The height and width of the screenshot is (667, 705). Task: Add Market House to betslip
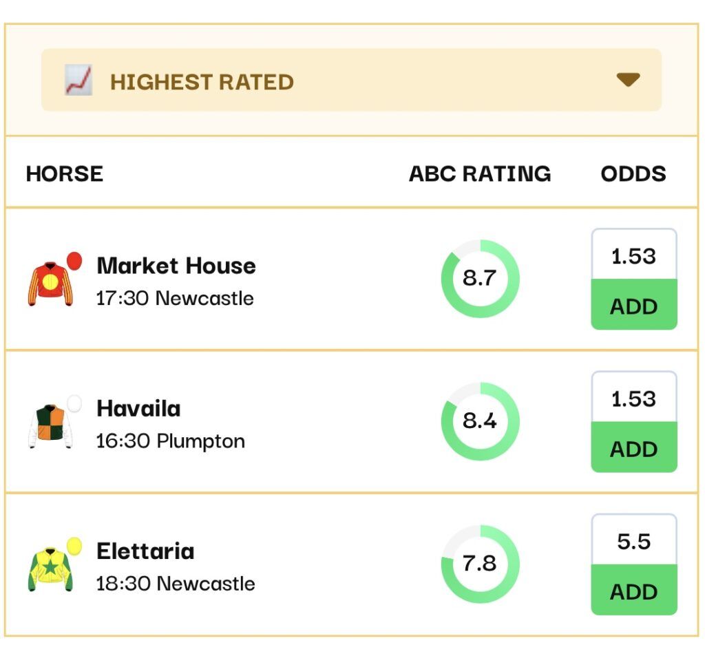tap(633, 305)
